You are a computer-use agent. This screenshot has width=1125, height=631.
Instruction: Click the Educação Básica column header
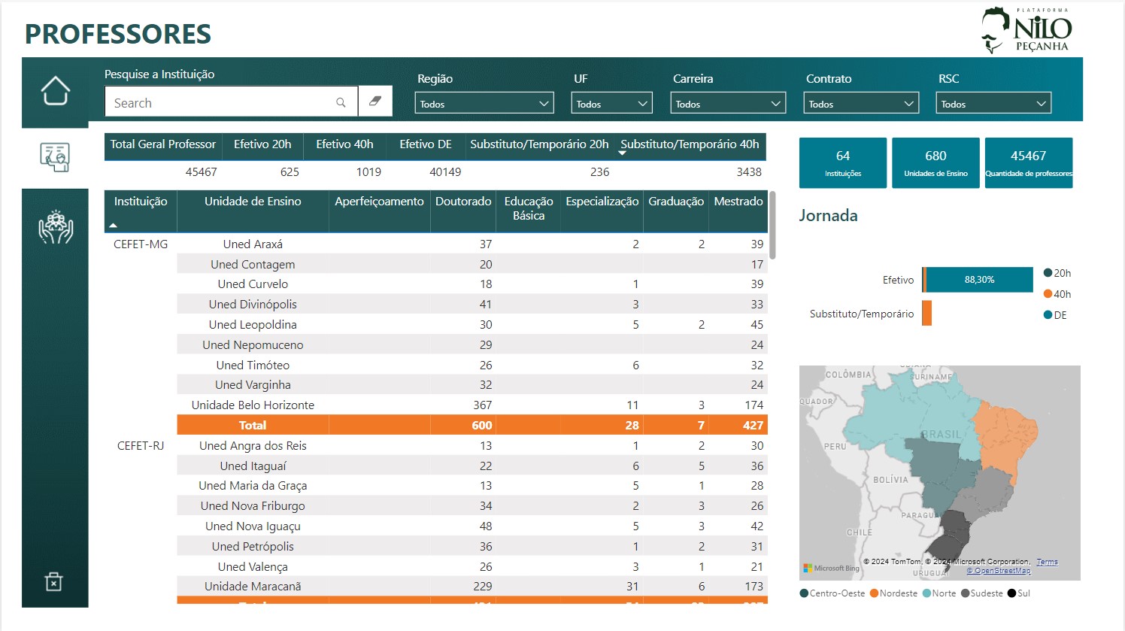coord(529,208)
